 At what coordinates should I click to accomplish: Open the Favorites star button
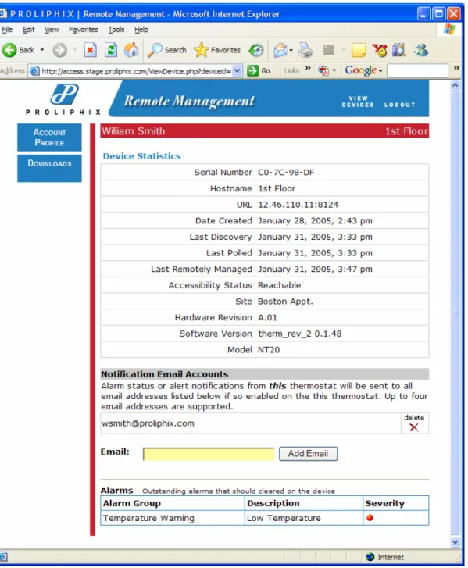coord(217,50)
